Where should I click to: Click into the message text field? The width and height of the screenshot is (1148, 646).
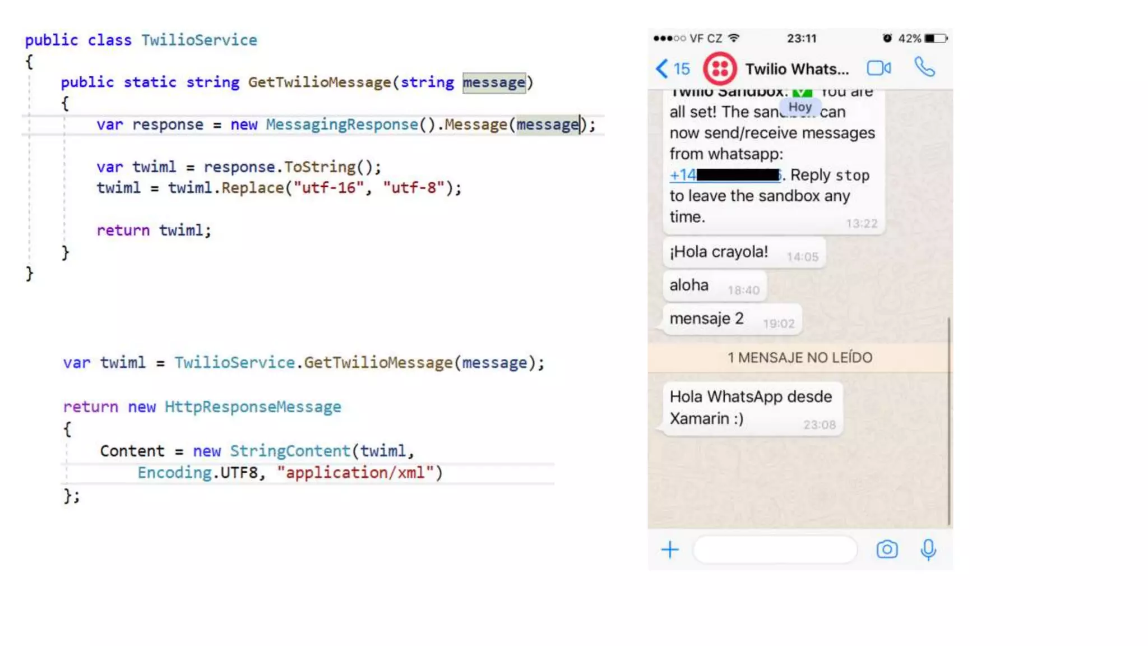[x=775, y=550]
